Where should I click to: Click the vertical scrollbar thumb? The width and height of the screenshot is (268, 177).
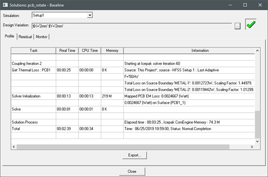pos(257,125)
